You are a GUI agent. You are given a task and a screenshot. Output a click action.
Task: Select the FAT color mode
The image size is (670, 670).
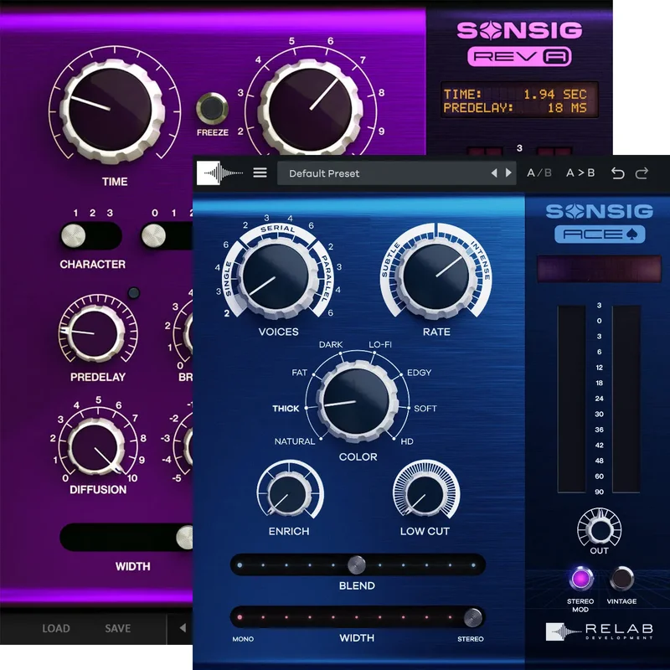click(299, 373)
